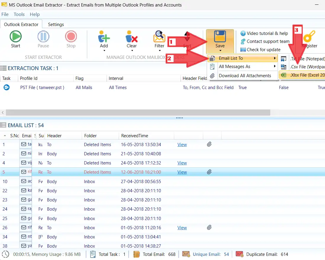Click the envelope icon in row 2
The height and width of the screenshot is (260, 325).
(x=24, y=154)
